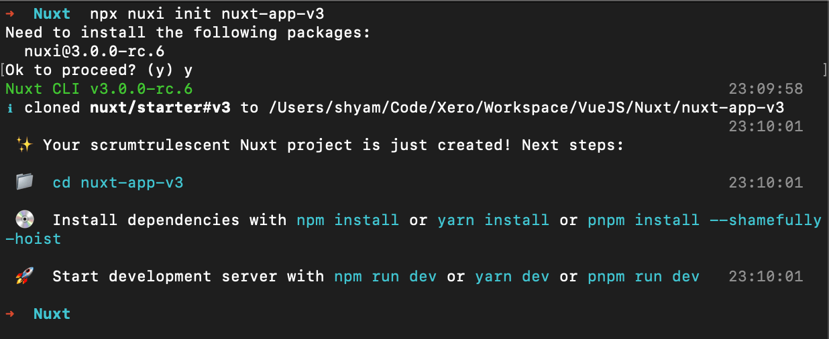The height and width of the screenshot is (339, 829).
Task: Click 'Install dependencies with' text
Action: click(170, 220)
